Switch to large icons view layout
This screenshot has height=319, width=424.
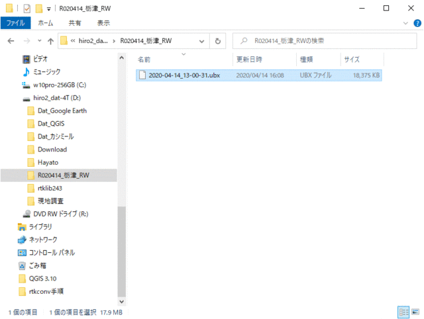415,312
